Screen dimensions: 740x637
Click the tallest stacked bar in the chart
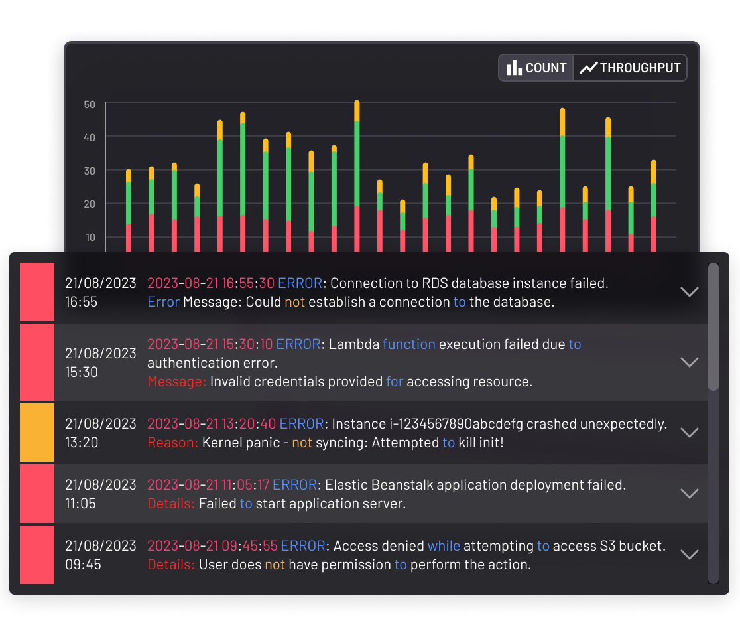coord(357,173)
